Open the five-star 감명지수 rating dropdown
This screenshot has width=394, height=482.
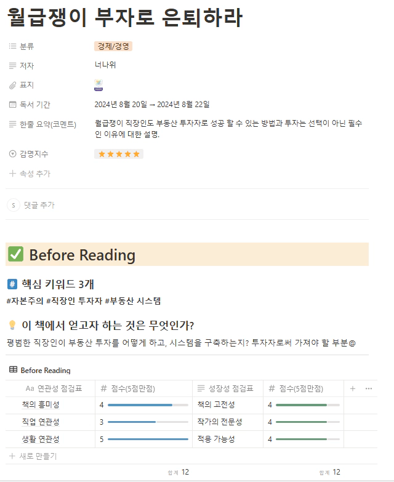[119, 154]
